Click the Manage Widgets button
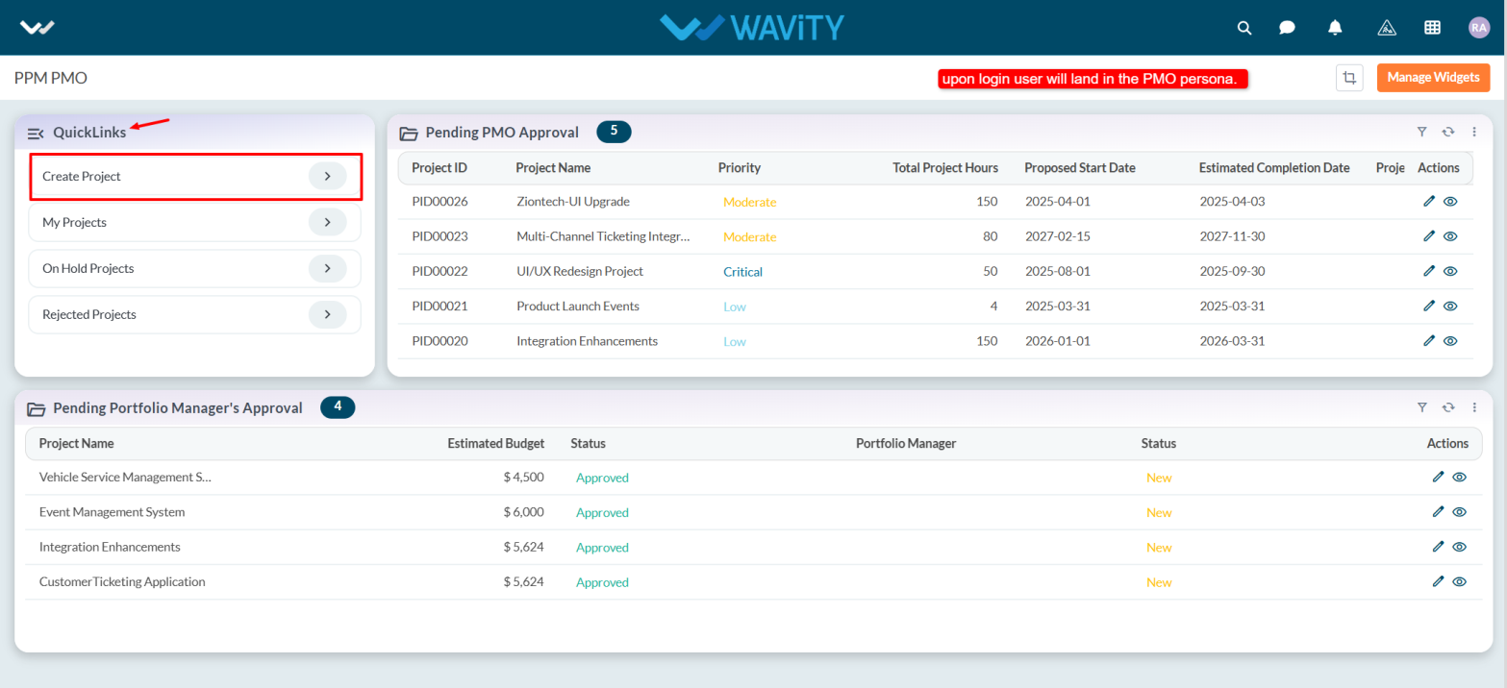 (x=1433, y=78)
